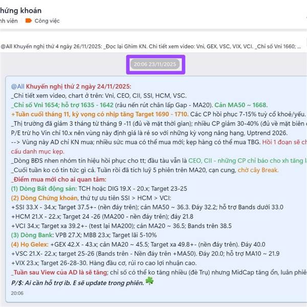This screenshot has height=307, width=307.
Task: Click green text "CEO, CII - những CP chỉ báo"
Action: [248, 161]
